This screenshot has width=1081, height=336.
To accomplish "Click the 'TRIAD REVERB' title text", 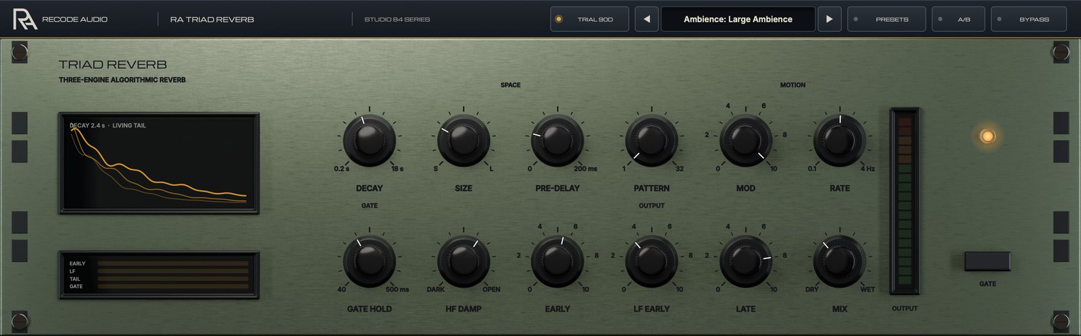I will (x=113, y=65).
